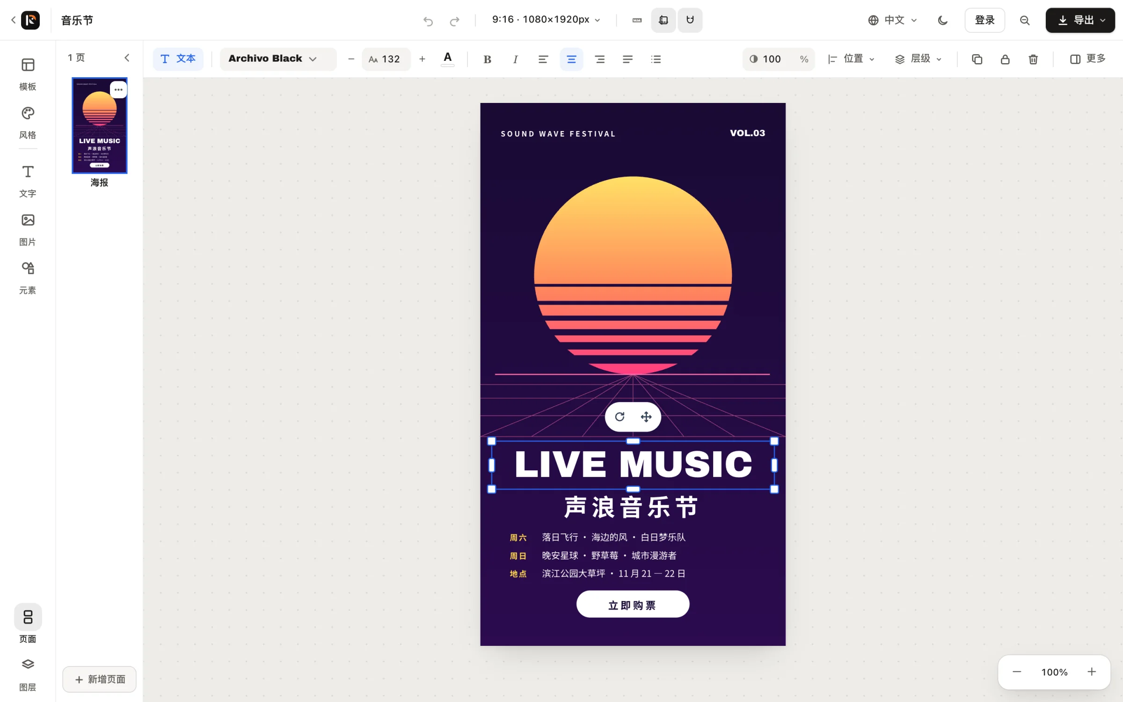The width and height of the screenshot is (1123, 702).
Task: Click the move handle above LIVE MUSIC
Action: [646, 417]
